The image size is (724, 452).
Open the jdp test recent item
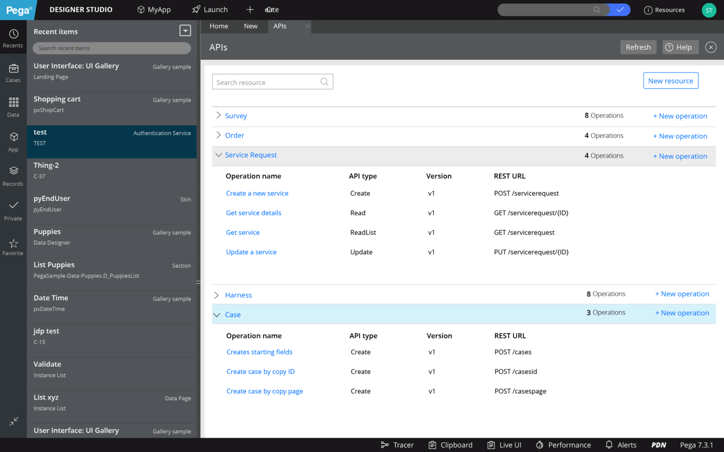[x=112, y=341]
